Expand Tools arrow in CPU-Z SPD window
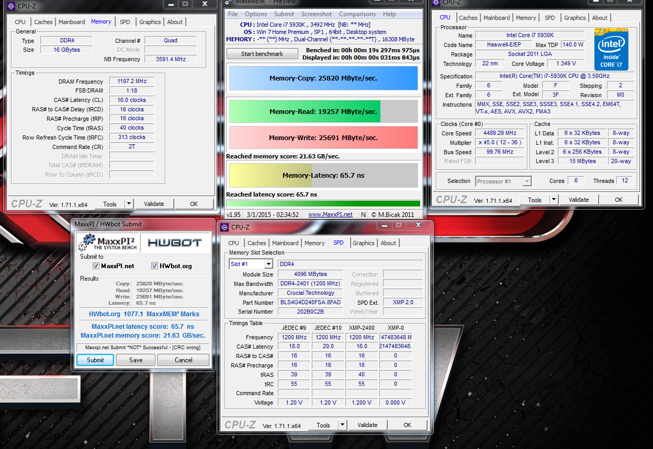This screenshot has width=653, height=449. [x=342, y=425]
